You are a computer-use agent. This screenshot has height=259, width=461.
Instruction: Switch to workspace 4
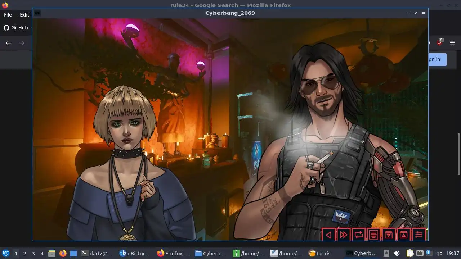tap(42, 253)
